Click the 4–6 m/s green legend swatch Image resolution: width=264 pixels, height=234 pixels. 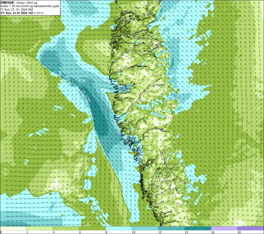(x=66, y=228)
